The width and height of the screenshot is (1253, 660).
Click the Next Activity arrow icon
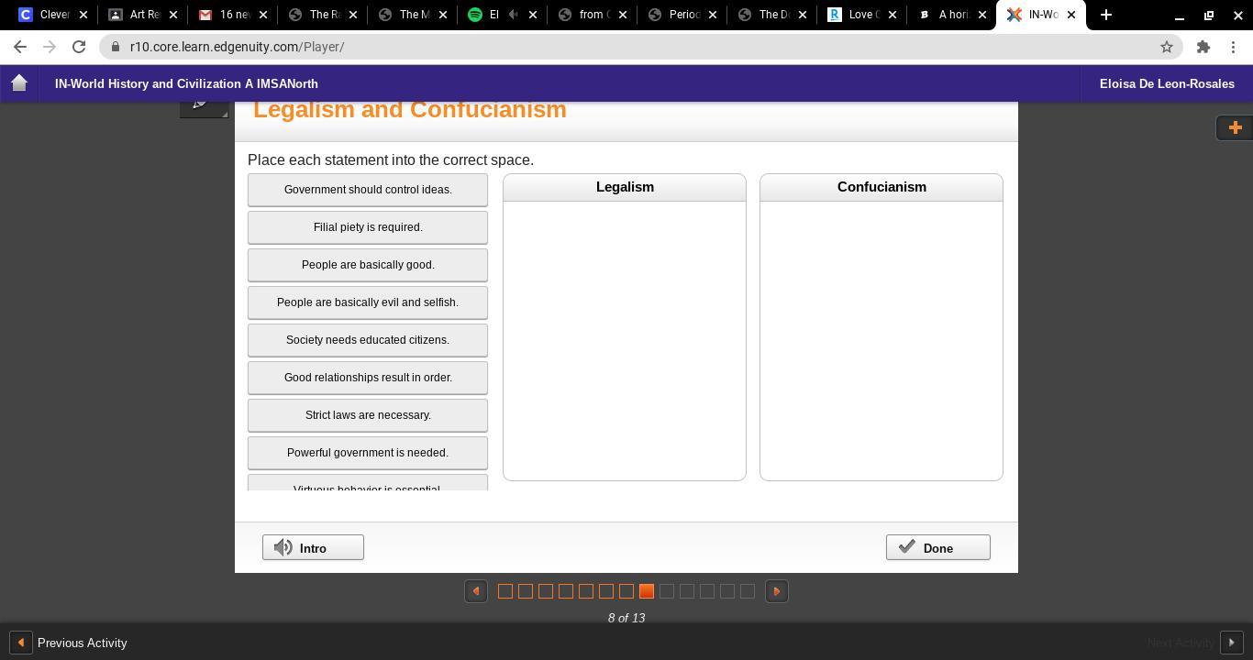coord(1232,643)
